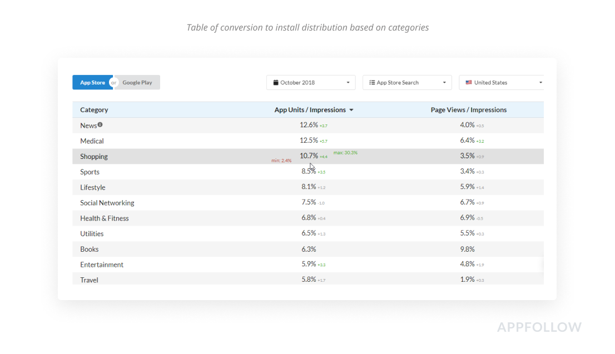Switch to the App Store toggle
The image size is (615, 354).
(92, 83)
